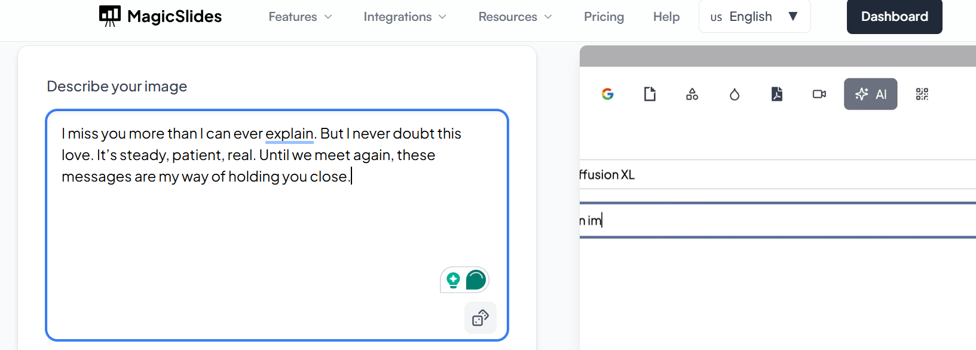
Task: Click the video camera icon
Action: click(819, 94)
